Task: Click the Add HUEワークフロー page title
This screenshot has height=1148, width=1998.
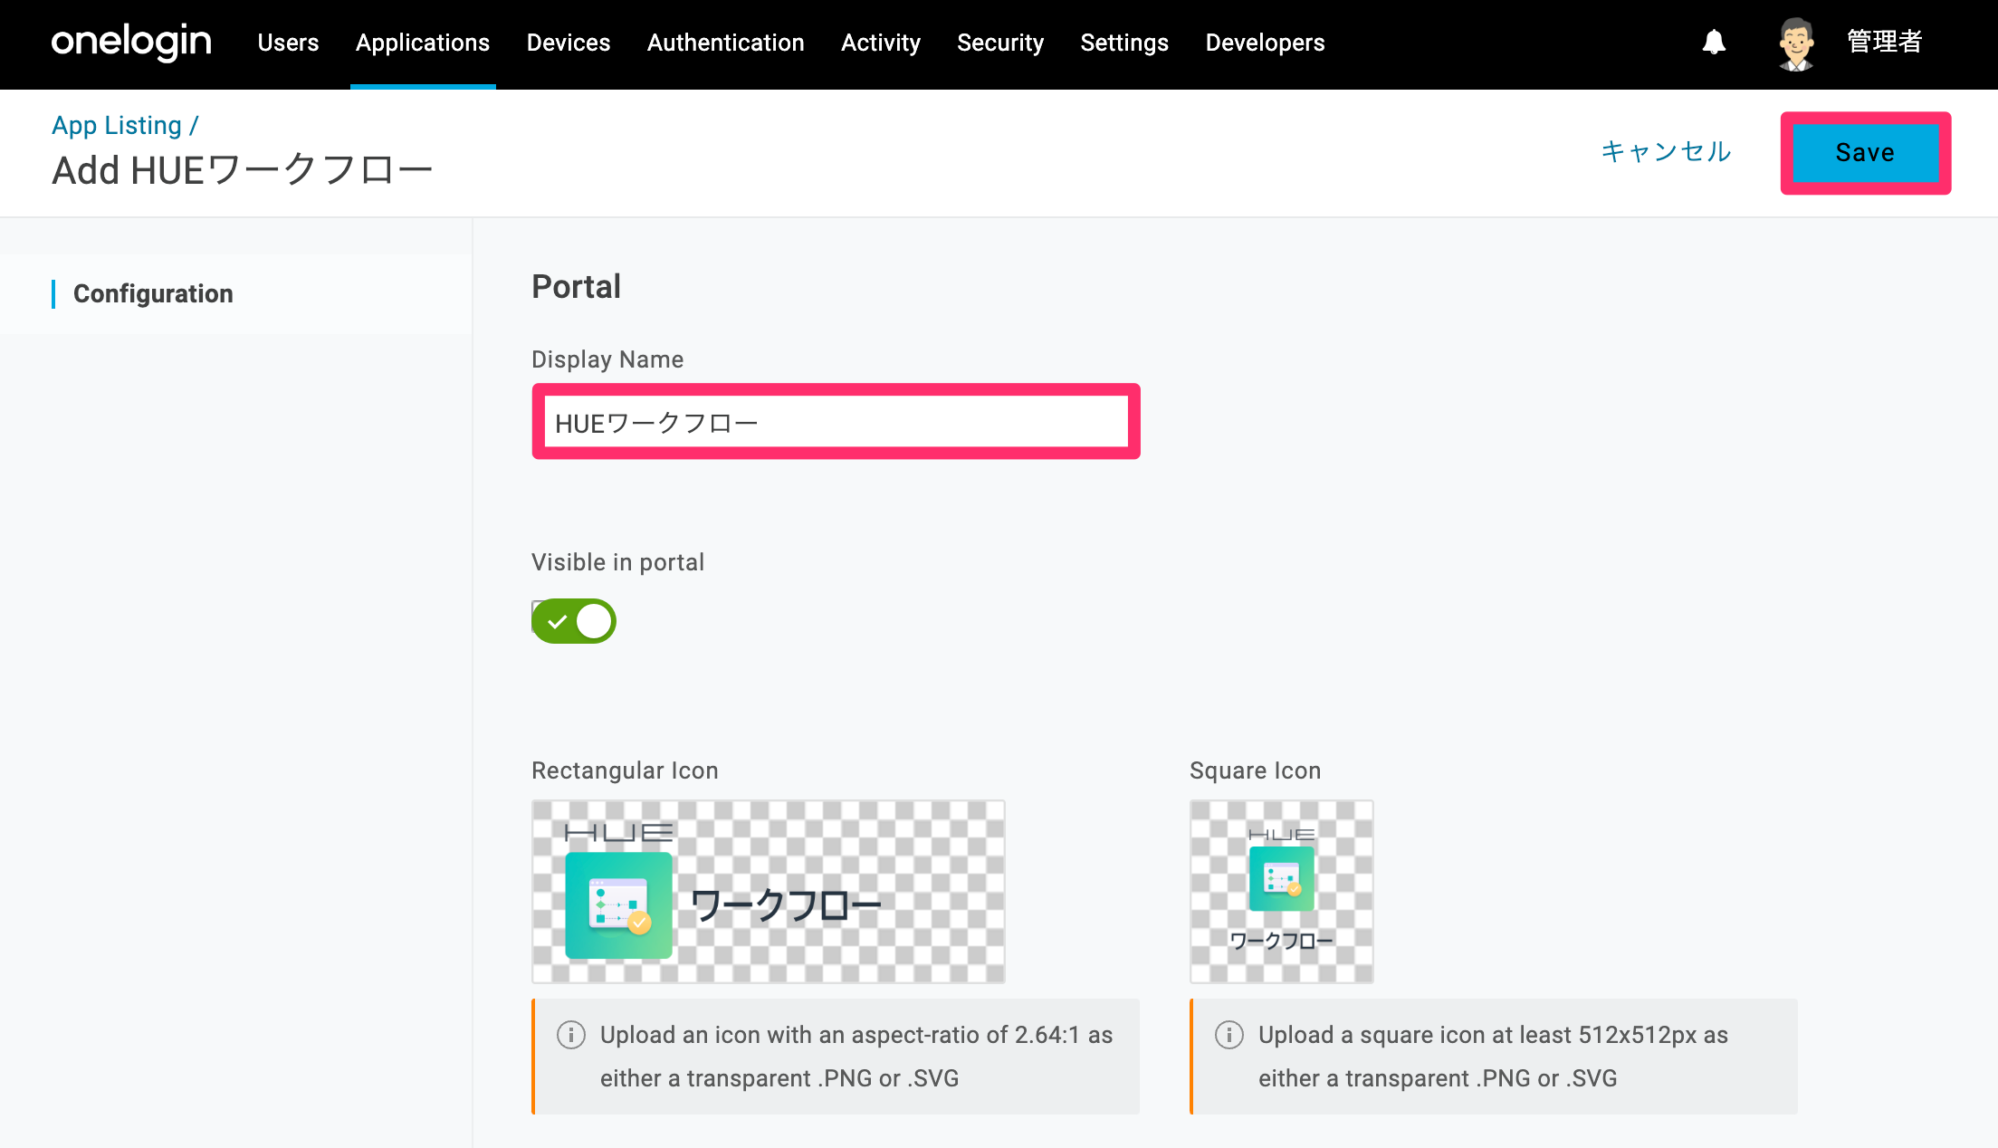Action: 242,170
